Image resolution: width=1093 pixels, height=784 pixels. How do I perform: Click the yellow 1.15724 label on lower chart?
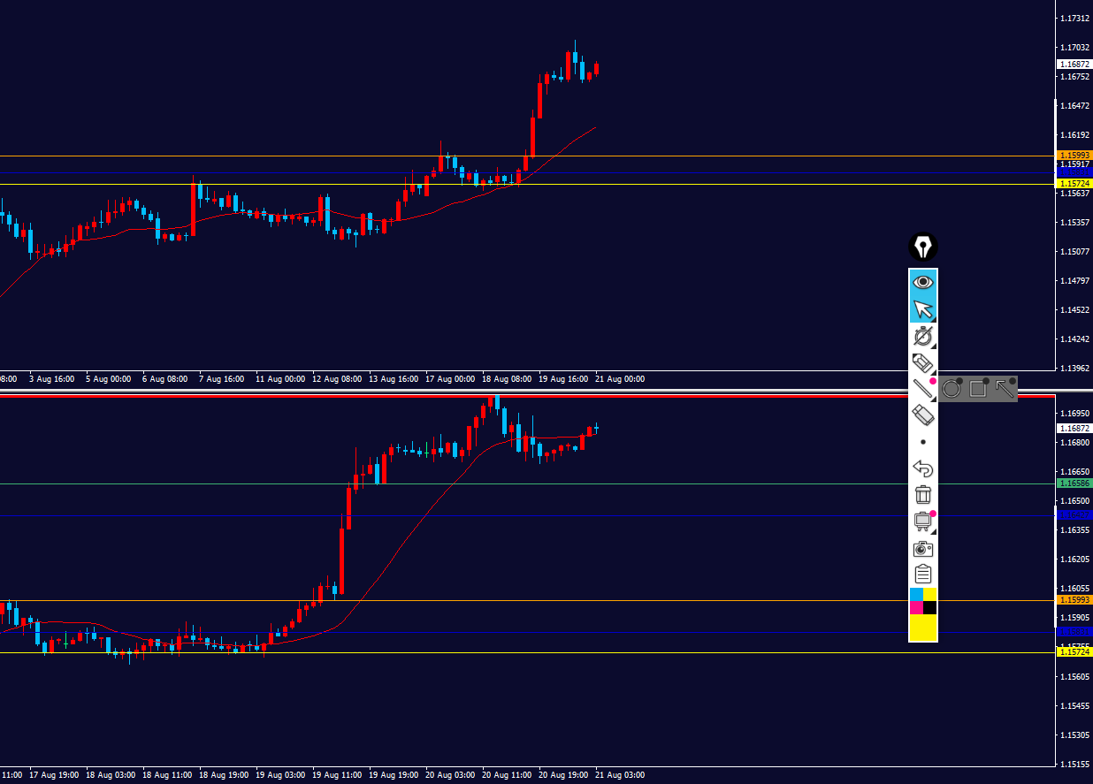tap(1074, 651)
